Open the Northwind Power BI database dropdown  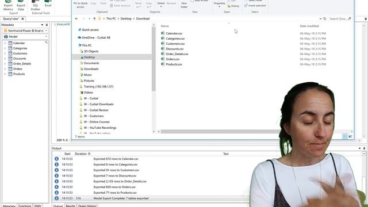pos(46,30)
